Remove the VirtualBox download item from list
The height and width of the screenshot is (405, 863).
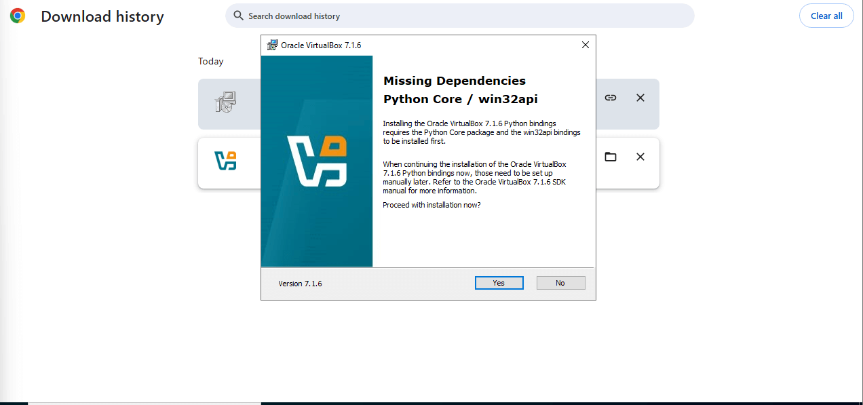[640, 157]
